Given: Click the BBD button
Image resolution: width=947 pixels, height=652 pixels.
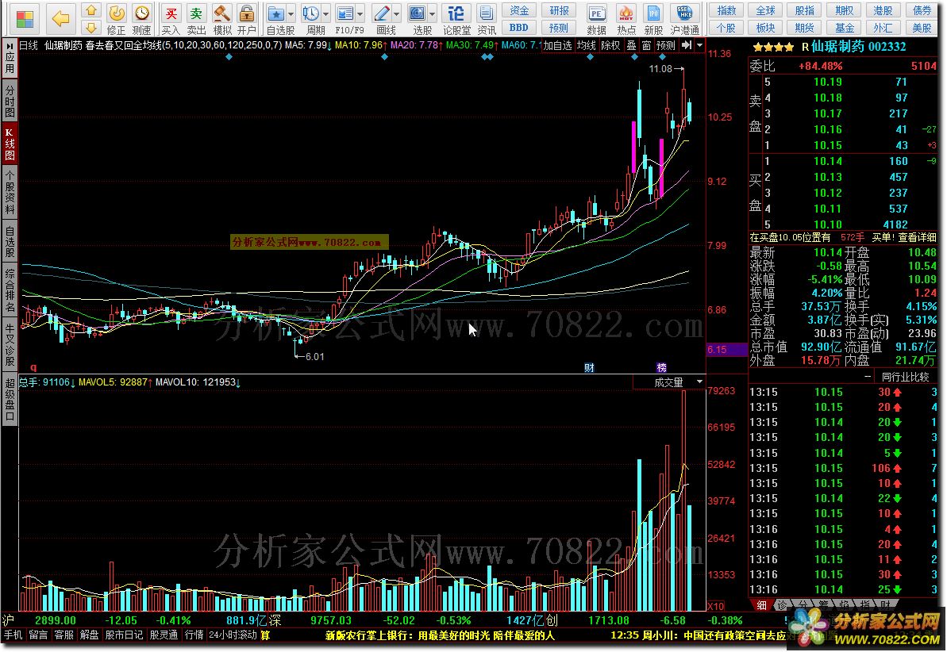Looking at the screenshot, I should tap(519, 28).
